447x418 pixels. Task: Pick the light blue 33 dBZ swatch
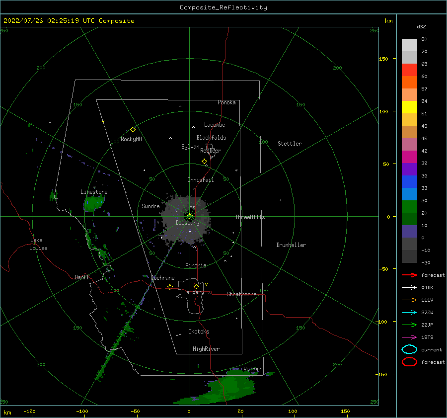click(x=409, y=194)
